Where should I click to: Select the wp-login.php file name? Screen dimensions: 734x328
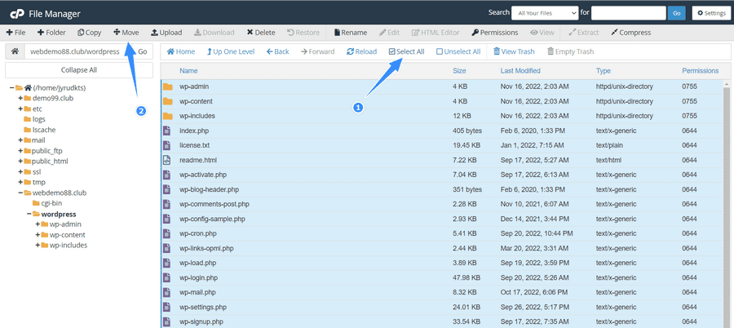point(198,278)
